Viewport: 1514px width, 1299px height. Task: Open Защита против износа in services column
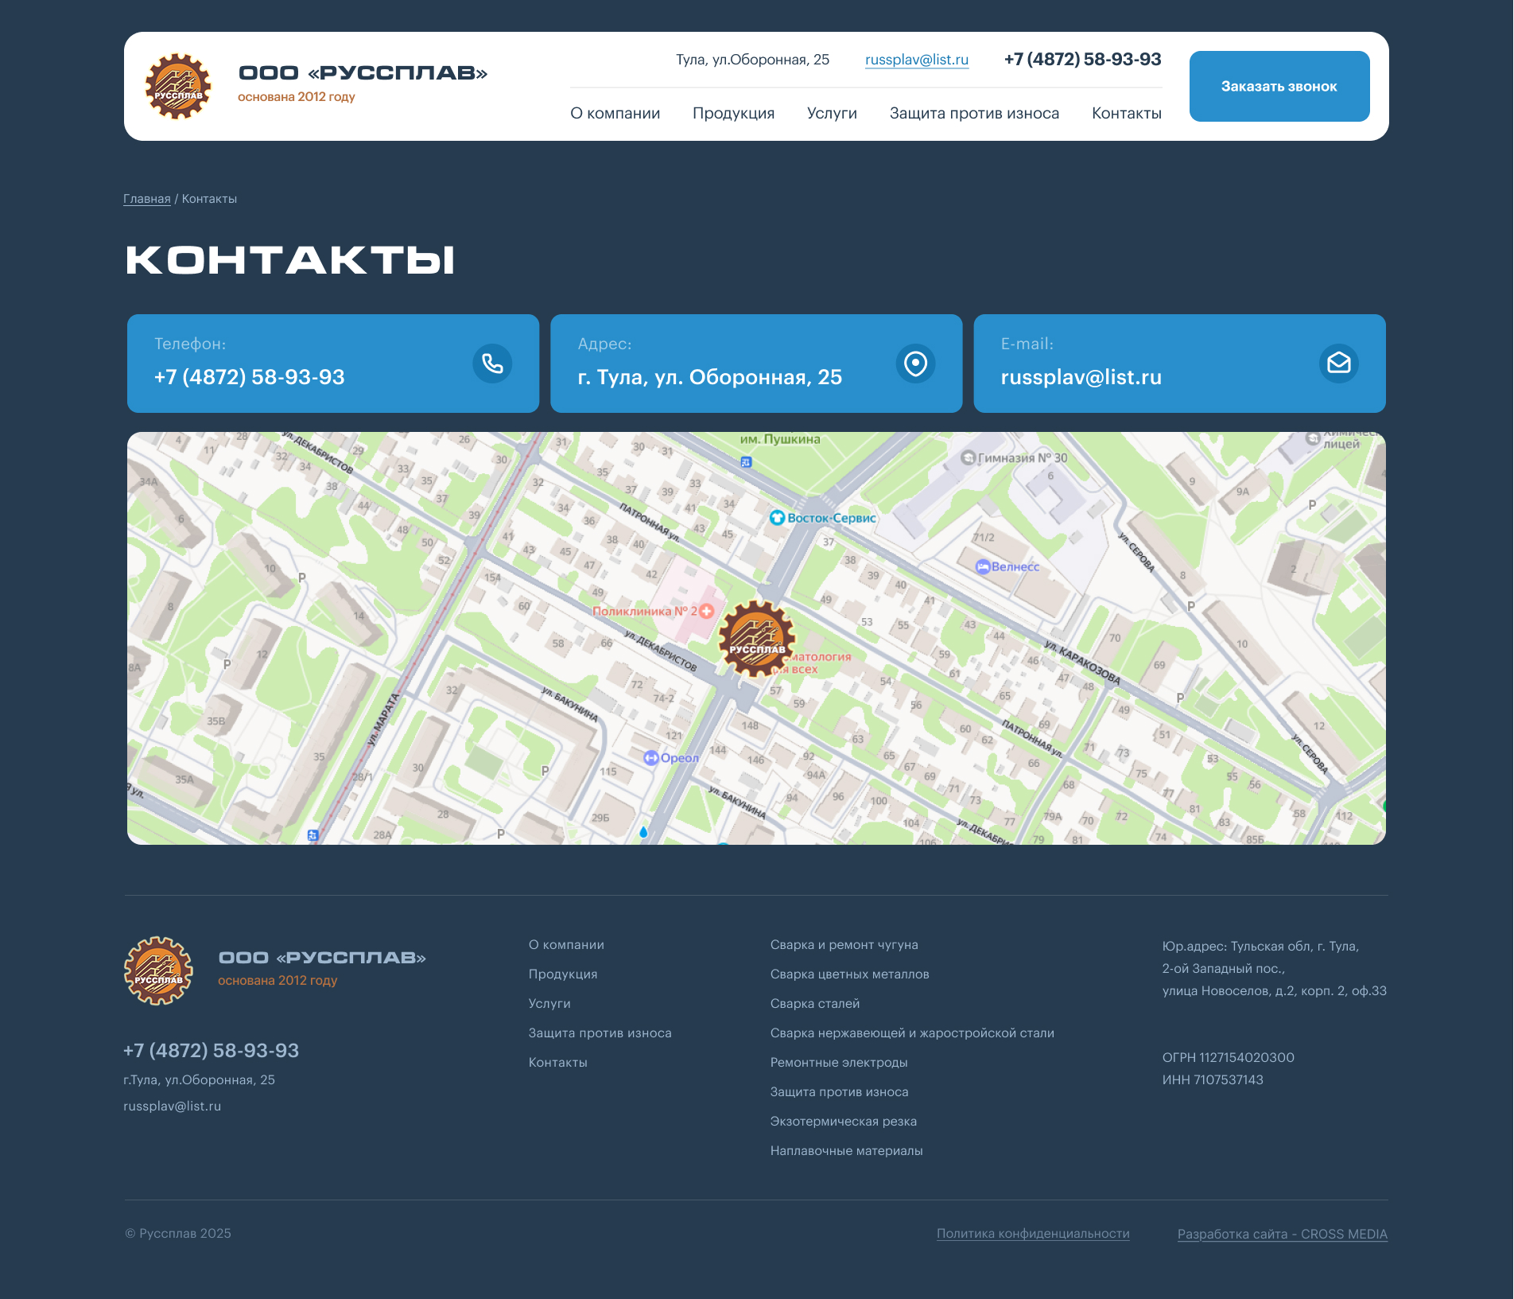(840, 1092)
